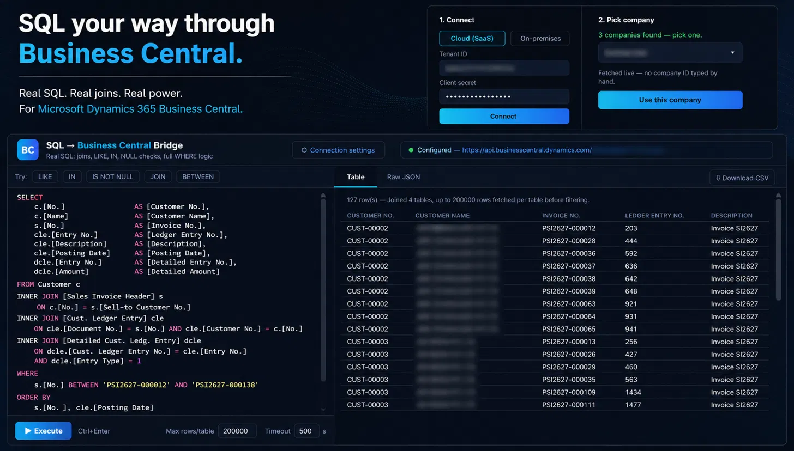This screenshot has width=794, height=451.
Task: Switch to the Table tab
Action: [x=356, y=177]
